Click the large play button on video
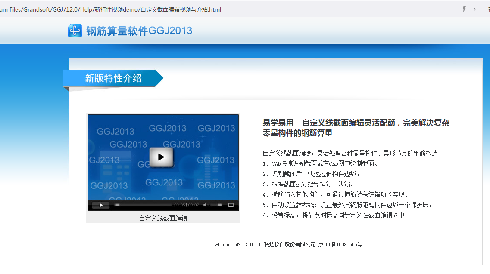This screenshot has height=274, width=490. coord(161,157)
